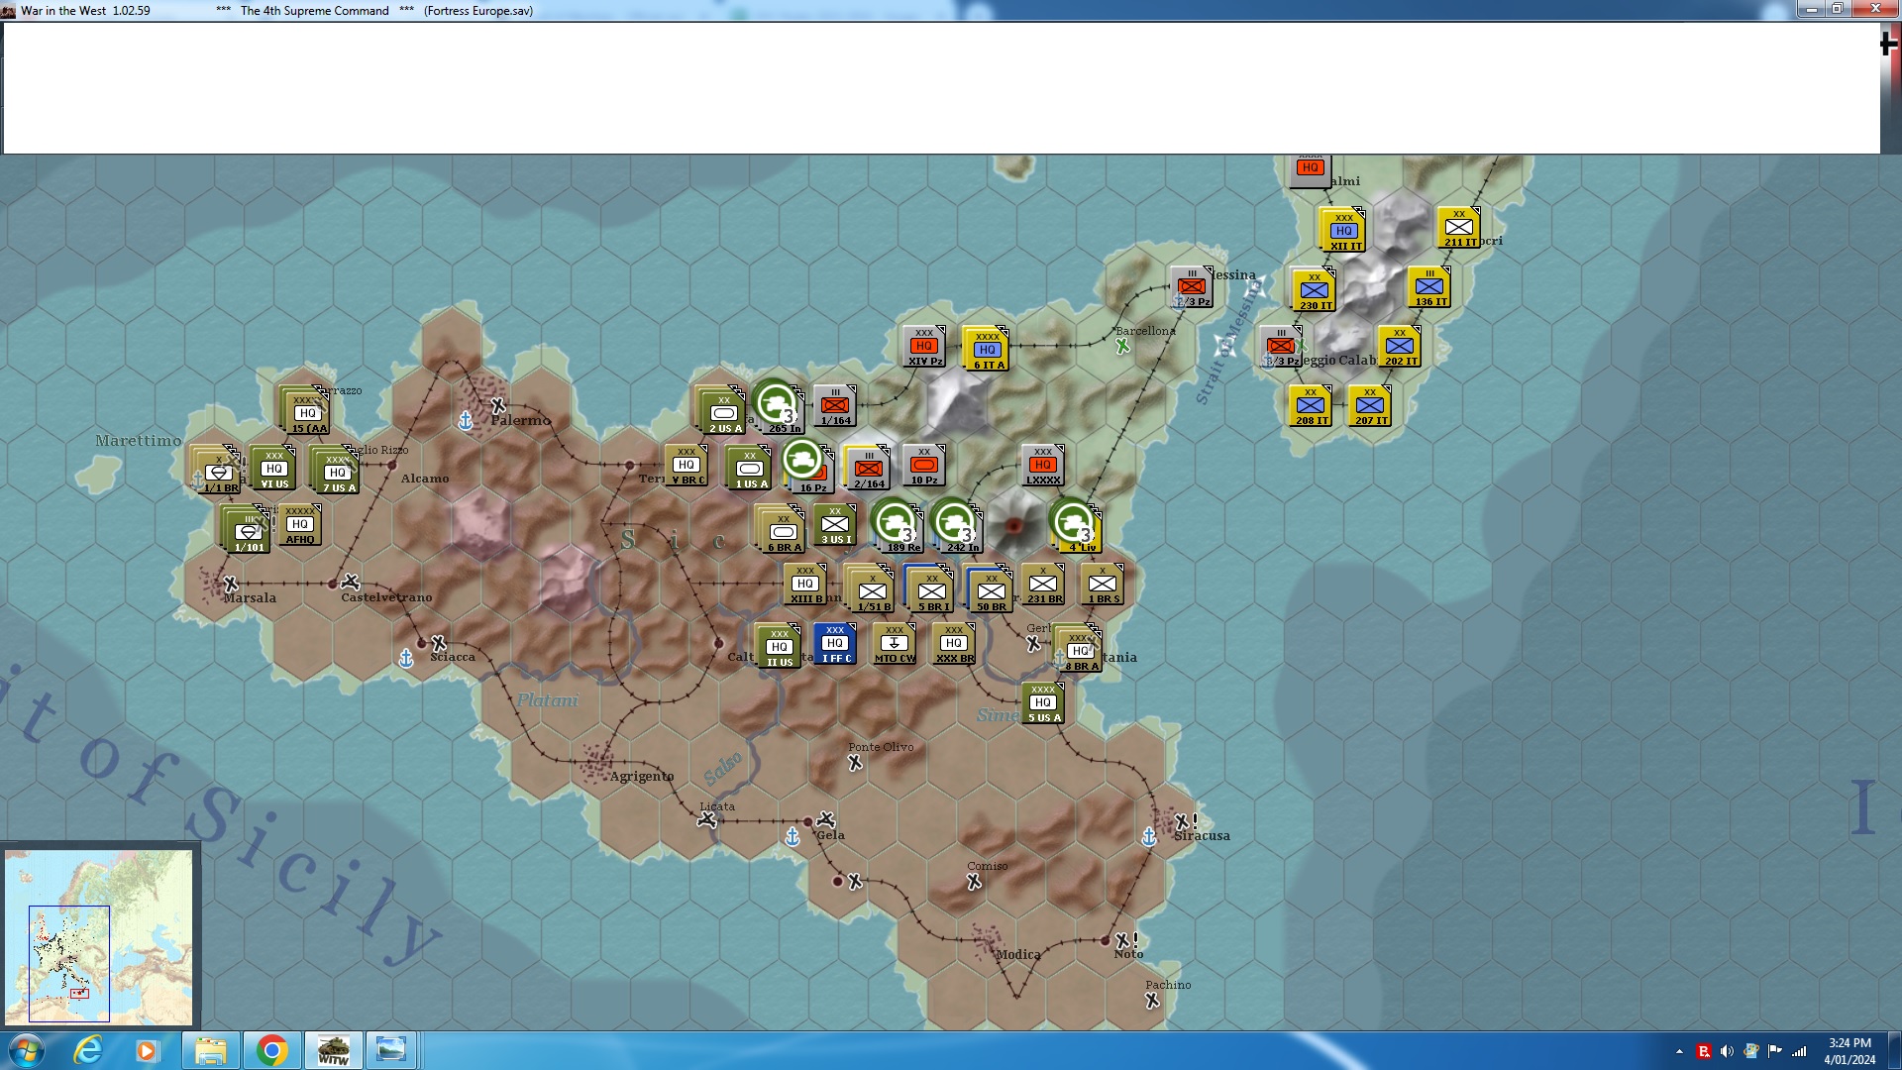Open Google Chrome from the taskbar
Screen dimensions: 1902x1070
(273, 1049)
